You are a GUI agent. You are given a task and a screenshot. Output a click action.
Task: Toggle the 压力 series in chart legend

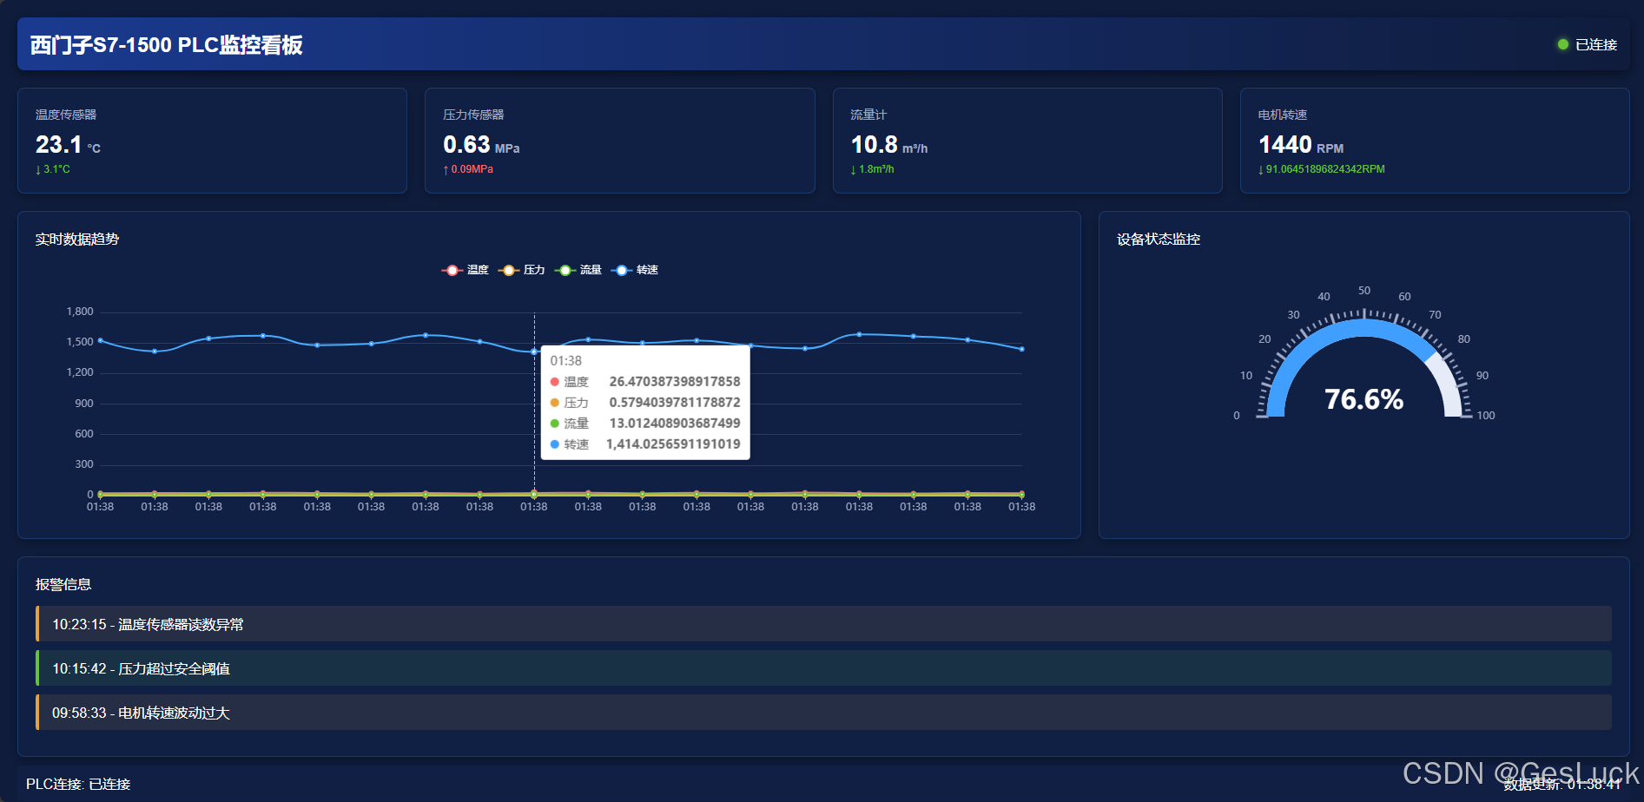pos(522,270)
